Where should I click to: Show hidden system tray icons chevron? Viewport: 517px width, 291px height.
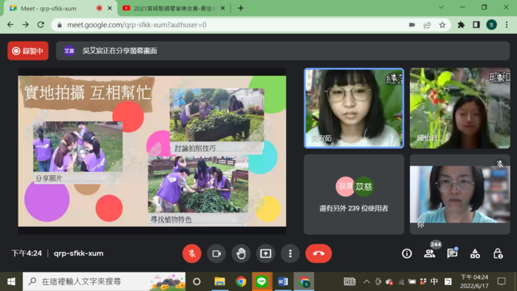(x=366, y=281)
